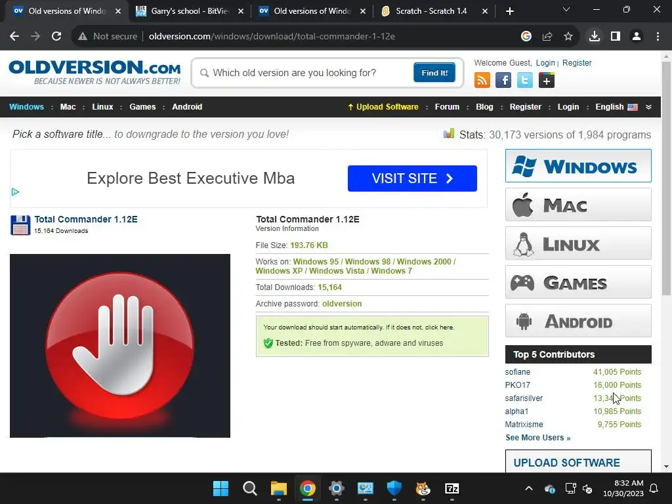Open the Mac menu item
The image size is (672, 504).
[68, 107]
